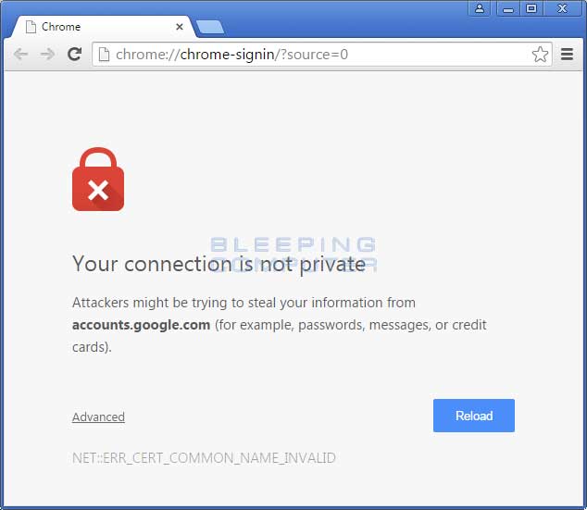Minimize the Chrome window
This screenshot has height=510, width=587.
coord(508,8)
